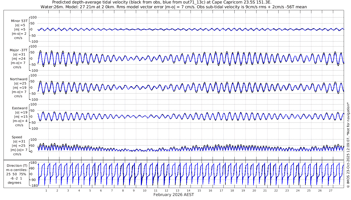
Task: Click day "5" on the x-axis
Action: [x=90, y=190]
